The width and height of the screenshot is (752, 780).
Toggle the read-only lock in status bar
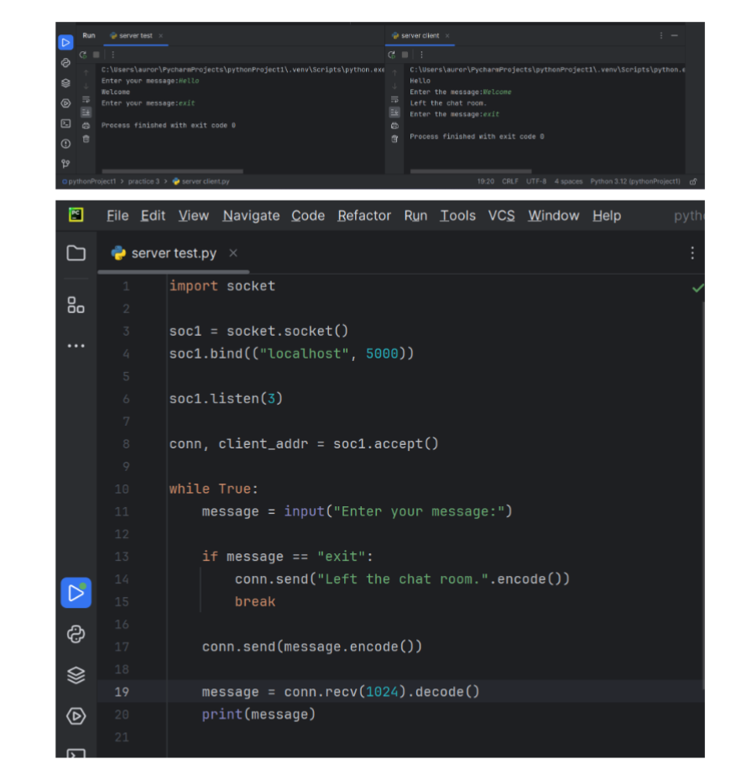(692, 181)
